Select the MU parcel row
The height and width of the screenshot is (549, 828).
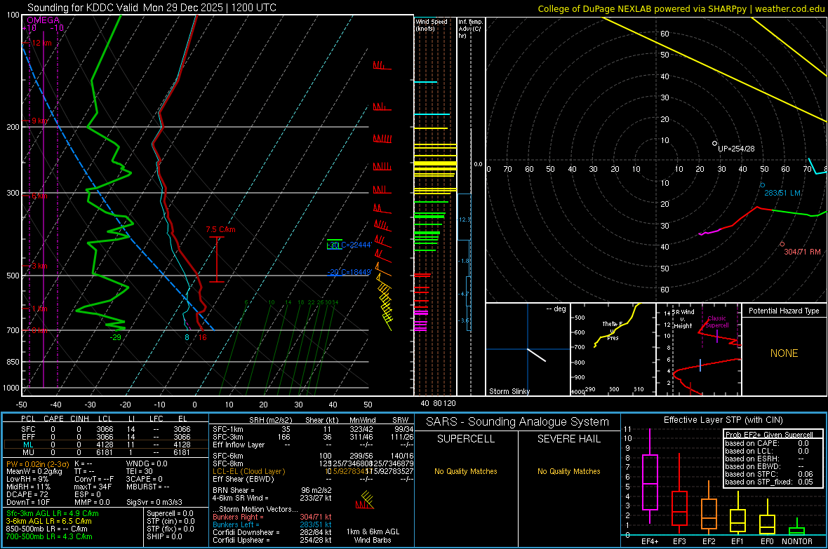[x=106, y=452]
